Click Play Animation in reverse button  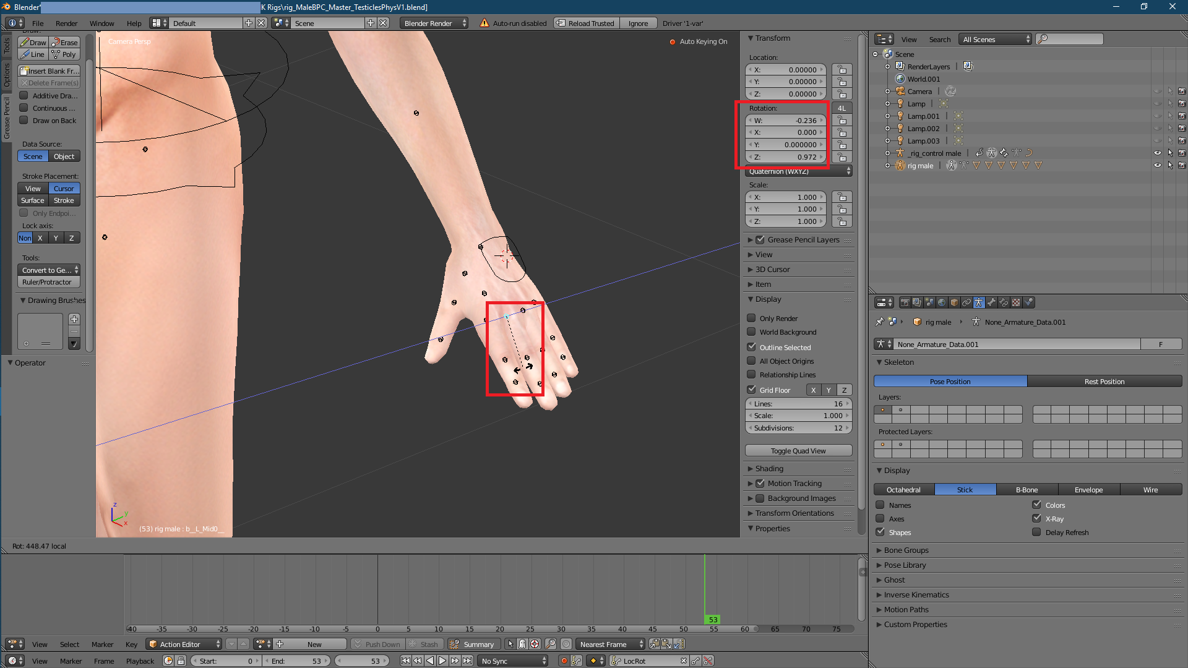[x=430, y=661]
